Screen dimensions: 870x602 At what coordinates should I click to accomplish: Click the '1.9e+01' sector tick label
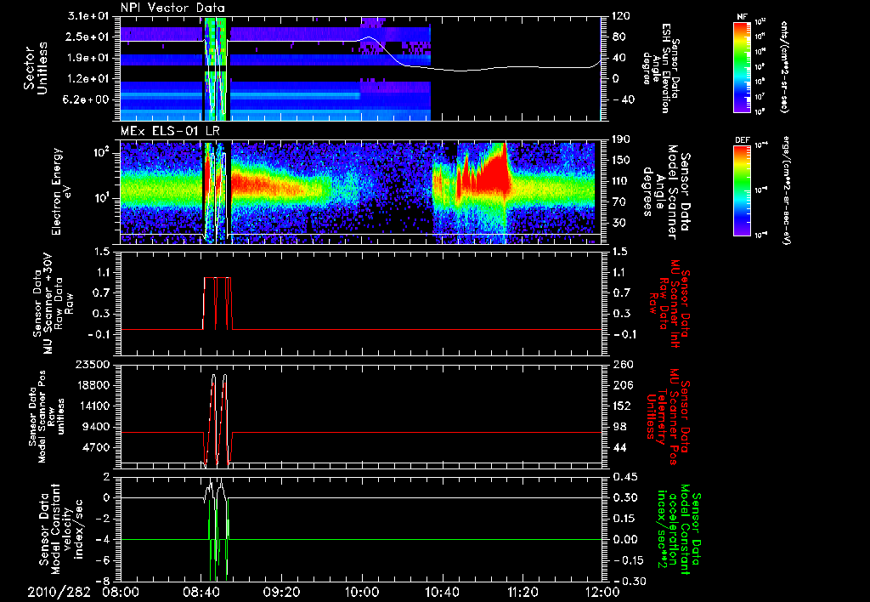click(x=90, y=59)
